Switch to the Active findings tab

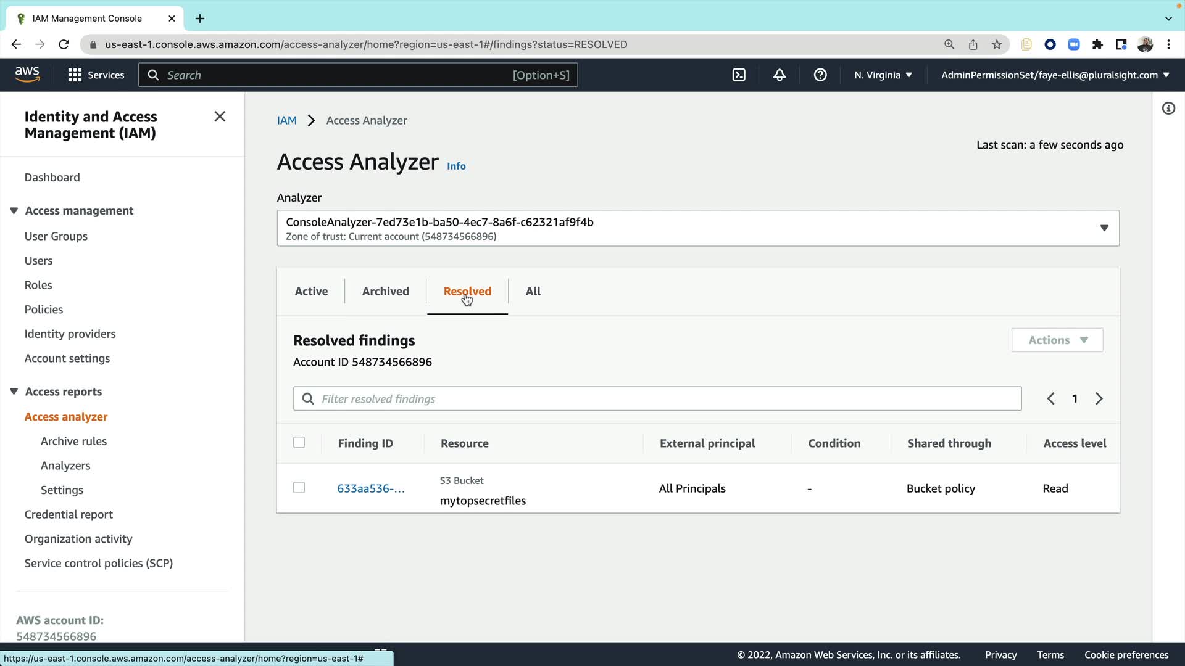(311, 292)
